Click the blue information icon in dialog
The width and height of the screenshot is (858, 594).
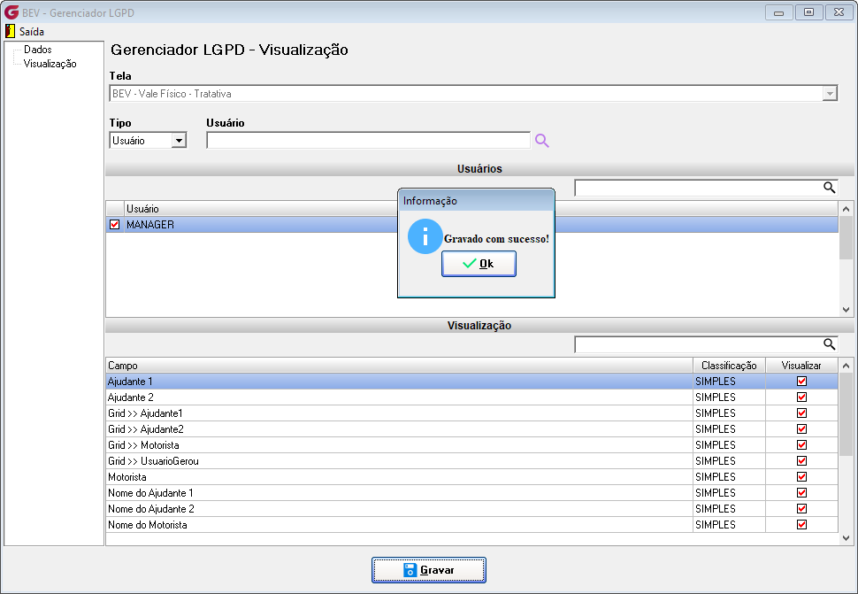coord(425,236)
